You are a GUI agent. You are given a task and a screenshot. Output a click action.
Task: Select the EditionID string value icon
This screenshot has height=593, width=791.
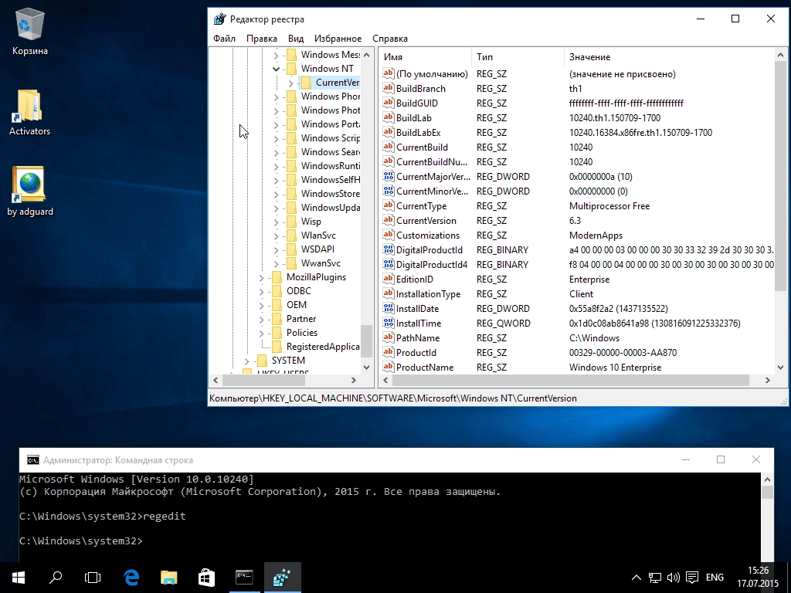tap(388, 280)
